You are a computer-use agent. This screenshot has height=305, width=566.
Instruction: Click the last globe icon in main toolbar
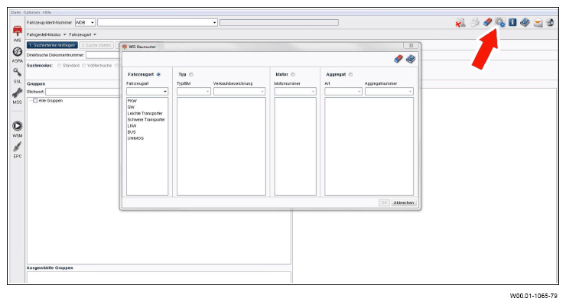click(x=550, y=22)
